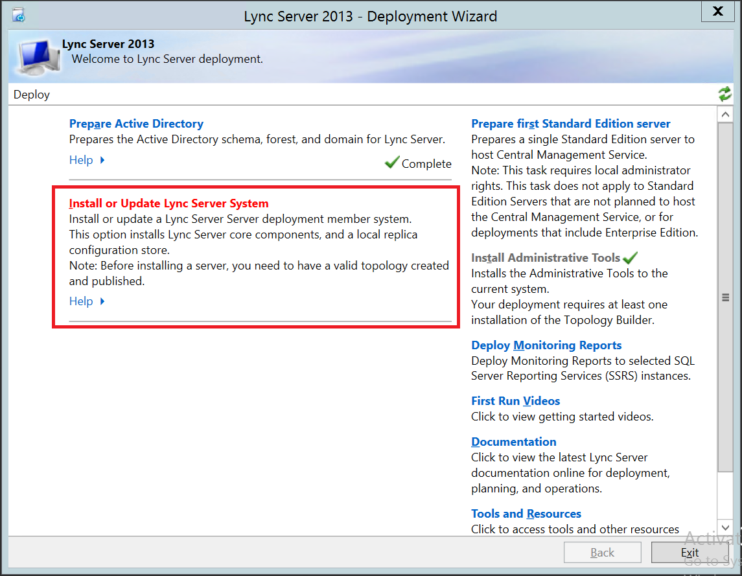
Task: Expand Help under Prepare Active Directory
Action: 87,160
